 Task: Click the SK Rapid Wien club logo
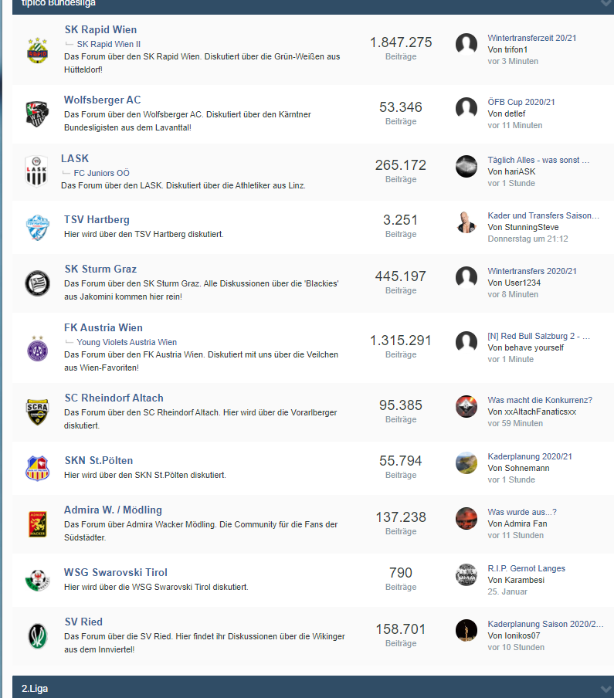pyautogui.click(x=37, y=50)
